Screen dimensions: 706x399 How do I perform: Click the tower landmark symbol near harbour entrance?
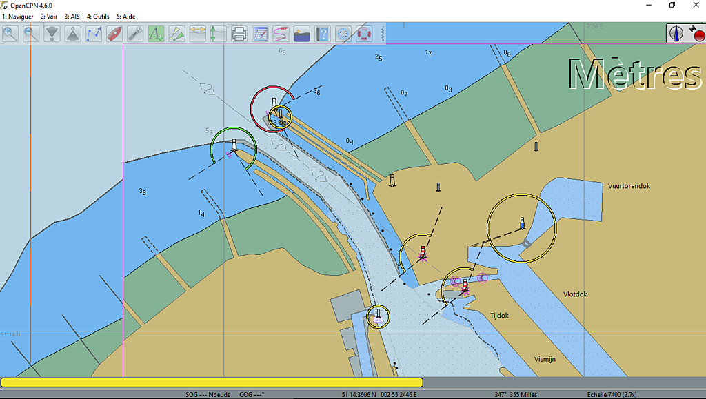pos(392,181)
